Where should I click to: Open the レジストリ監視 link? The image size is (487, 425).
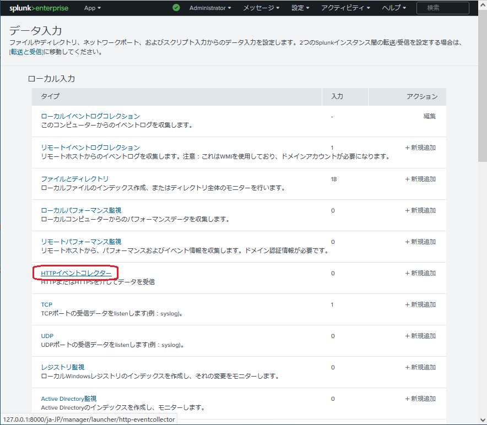click(62, 367)
